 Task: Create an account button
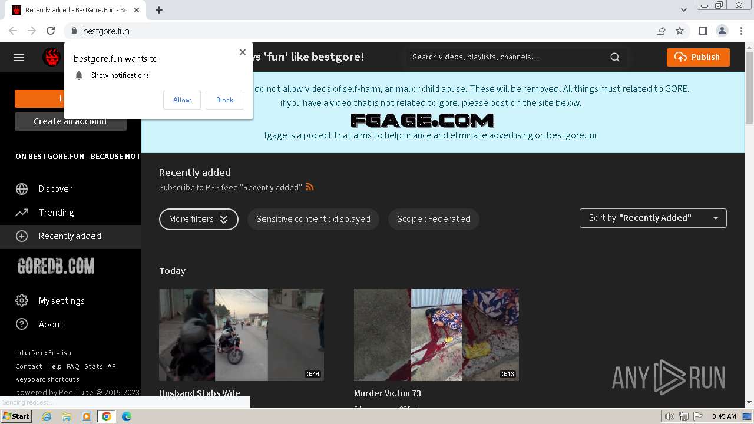click(x=71, y=121)
